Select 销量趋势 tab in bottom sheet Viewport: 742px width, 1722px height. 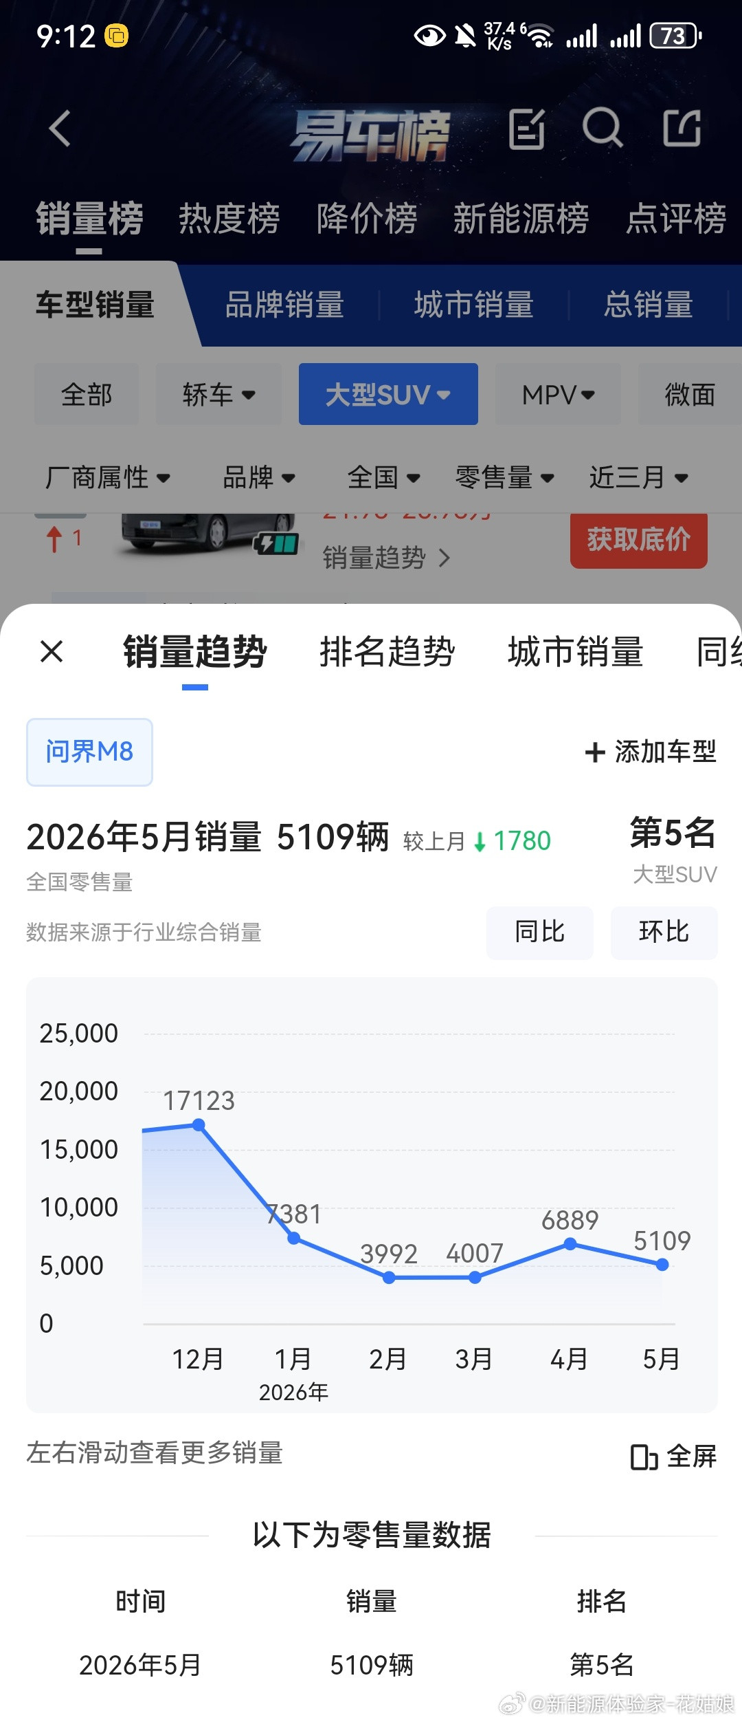195,652
